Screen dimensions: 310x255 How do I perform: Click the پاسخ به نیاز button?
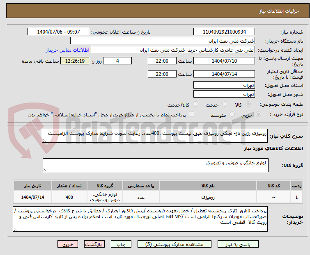click(x=238, y=244)
